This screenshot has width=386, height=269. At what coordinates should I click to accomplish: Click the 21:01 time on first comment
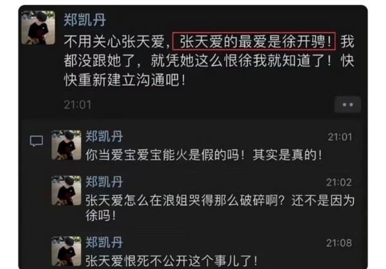340,137
